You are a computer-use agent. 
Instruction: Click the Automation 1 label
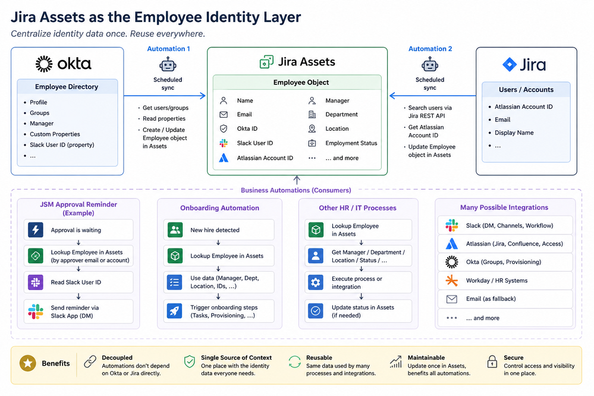pyautogui.click(x=168, y=49)
